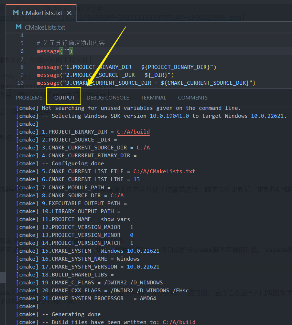Click the CMake file icon in the tab
The image size is (292, 325).
coord(16,13)
